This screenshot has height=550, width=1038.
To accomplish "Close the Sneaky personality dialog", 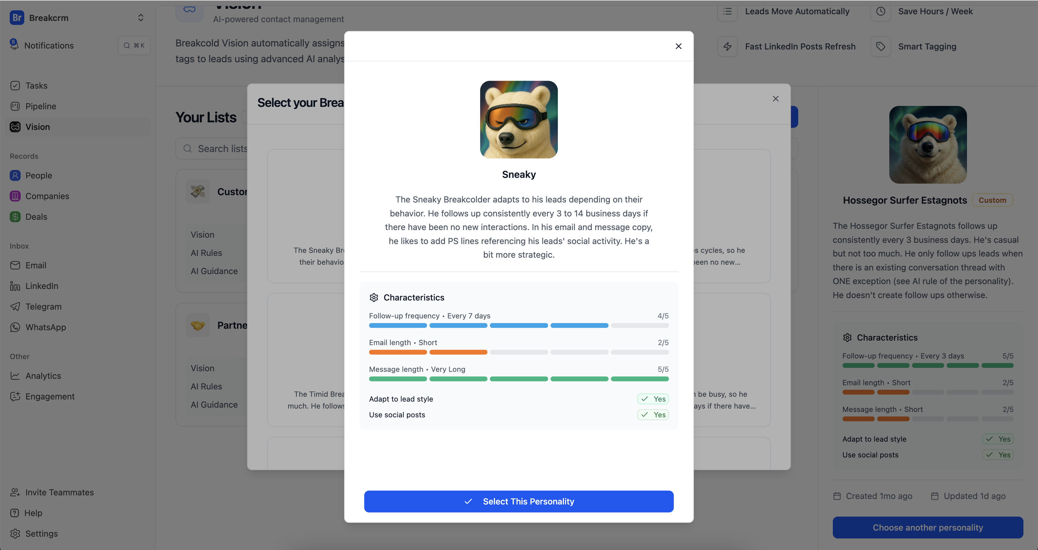I will coord(679,46).
